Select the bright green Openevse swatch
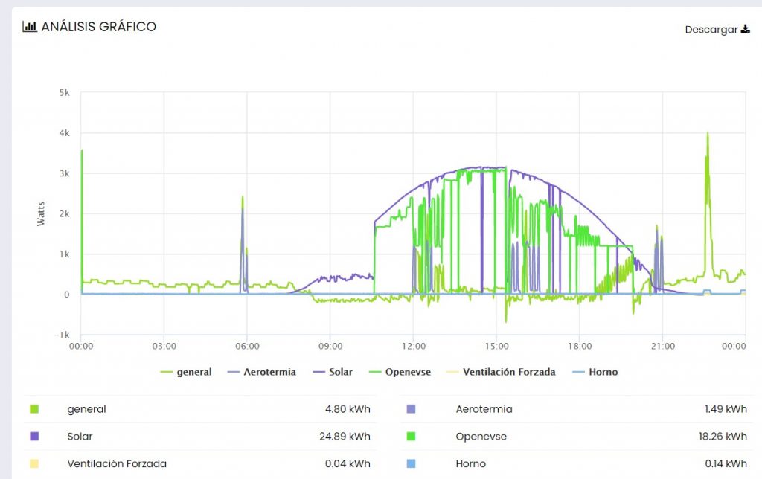Image resolution: width=762 pixels, height=479 pixels. coord(412,437)
